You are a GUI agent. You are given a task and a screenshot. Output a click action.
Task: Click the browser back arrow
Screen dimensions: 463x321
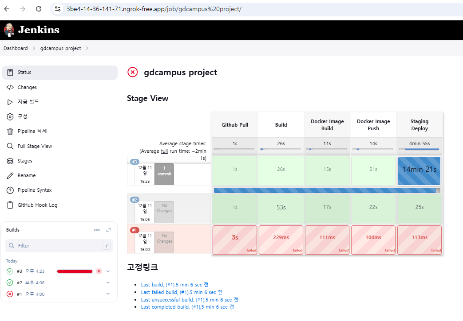pos(7,9)
